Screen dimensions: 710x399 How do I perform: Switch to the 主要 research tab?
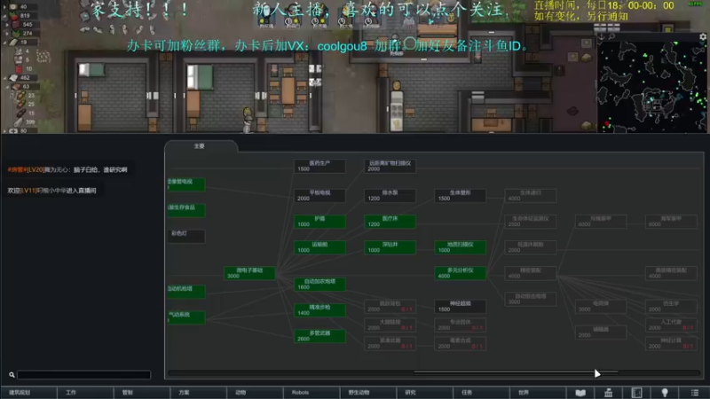[201, 146]
